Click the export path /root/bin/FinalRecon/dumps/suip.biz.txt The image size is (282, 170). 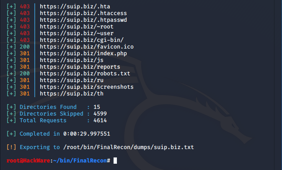pos(129,147)
